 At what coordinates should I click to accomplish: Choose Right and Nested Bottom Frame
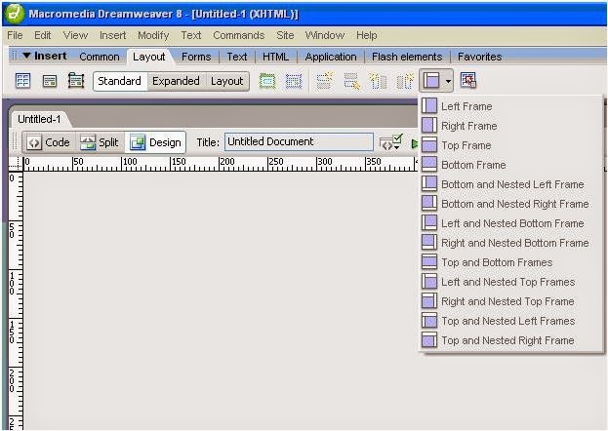point(511,243)
